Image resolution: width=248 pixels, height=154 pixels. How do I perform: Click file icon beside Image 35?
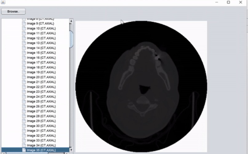click(24, 150)
